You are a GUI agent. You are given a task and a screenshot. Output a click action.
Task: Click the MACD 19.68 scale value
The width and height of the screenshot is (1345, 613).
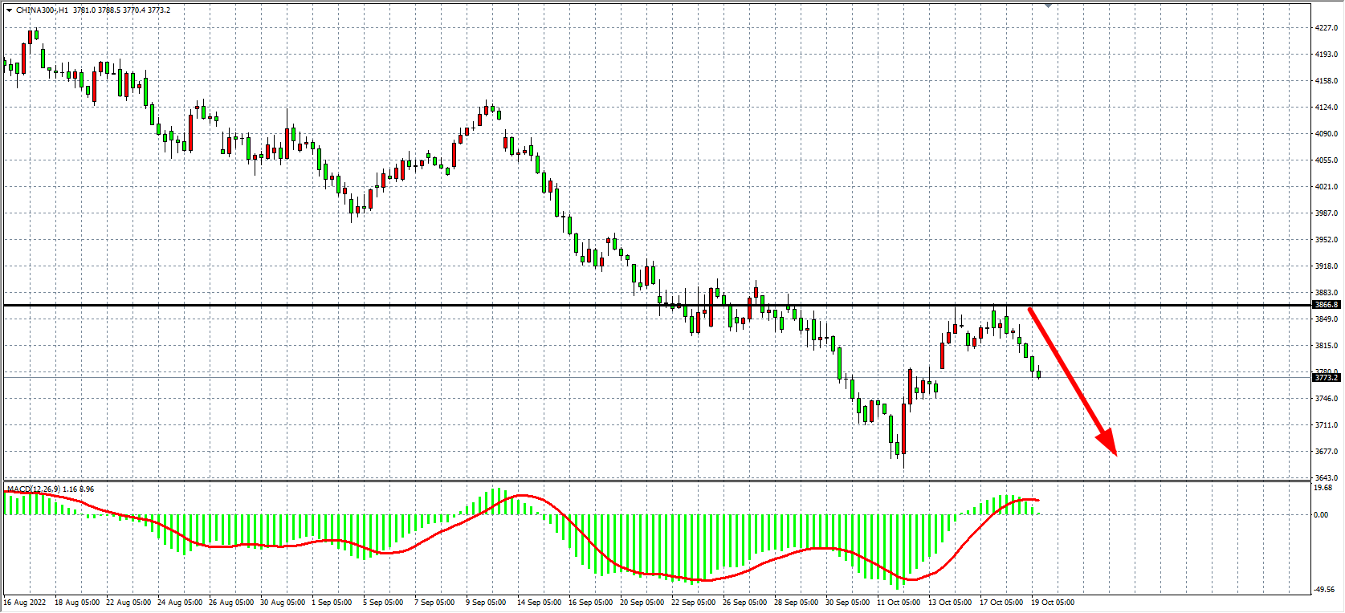1323,488
